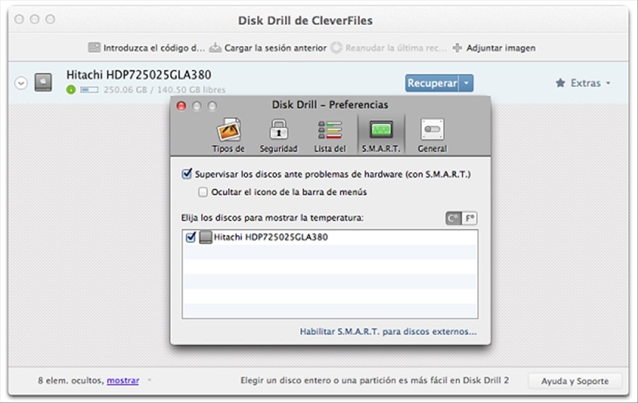Click the small arrow beside mostrar
Image resolution: width=638 pixels, height=403 pixels.
149,381
